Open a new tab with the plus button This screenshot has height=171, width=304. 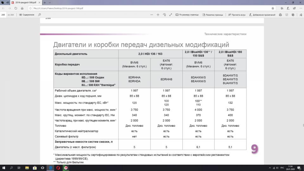point(45,3)
